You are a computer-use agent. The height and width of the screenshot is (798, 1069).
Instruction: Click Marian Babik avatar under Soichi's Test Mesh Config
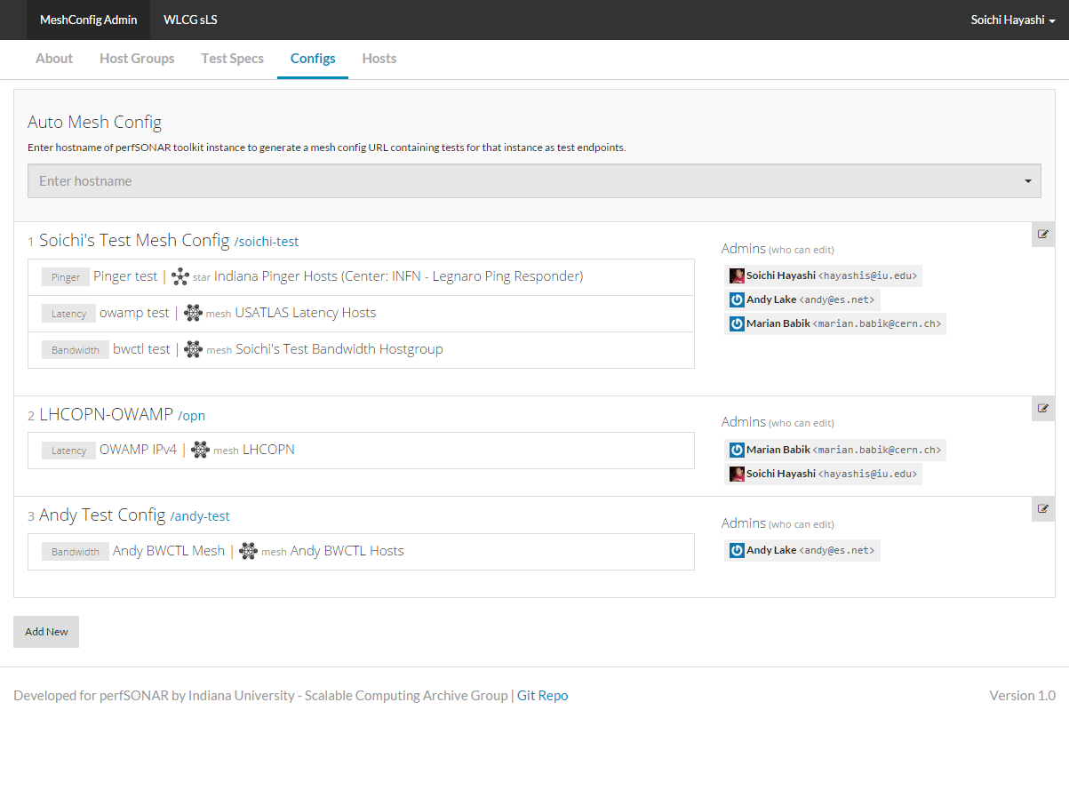point(737,323)
